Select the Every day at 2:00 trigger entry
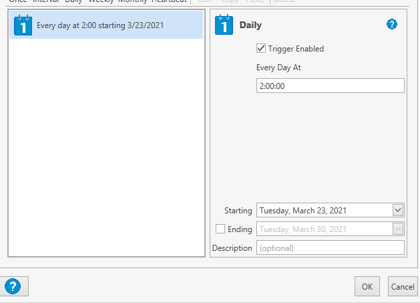The width and height of the screenshot is (420, 303). 100,25
